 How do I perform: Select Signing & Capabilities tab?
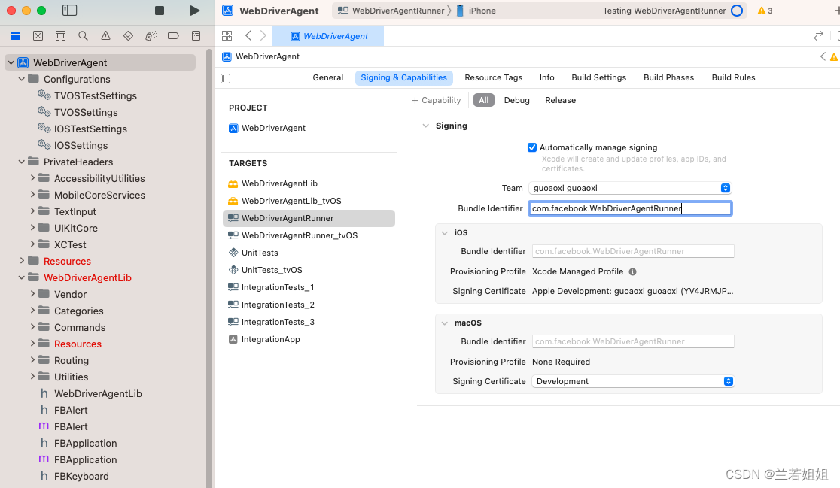tap(404, 77)
